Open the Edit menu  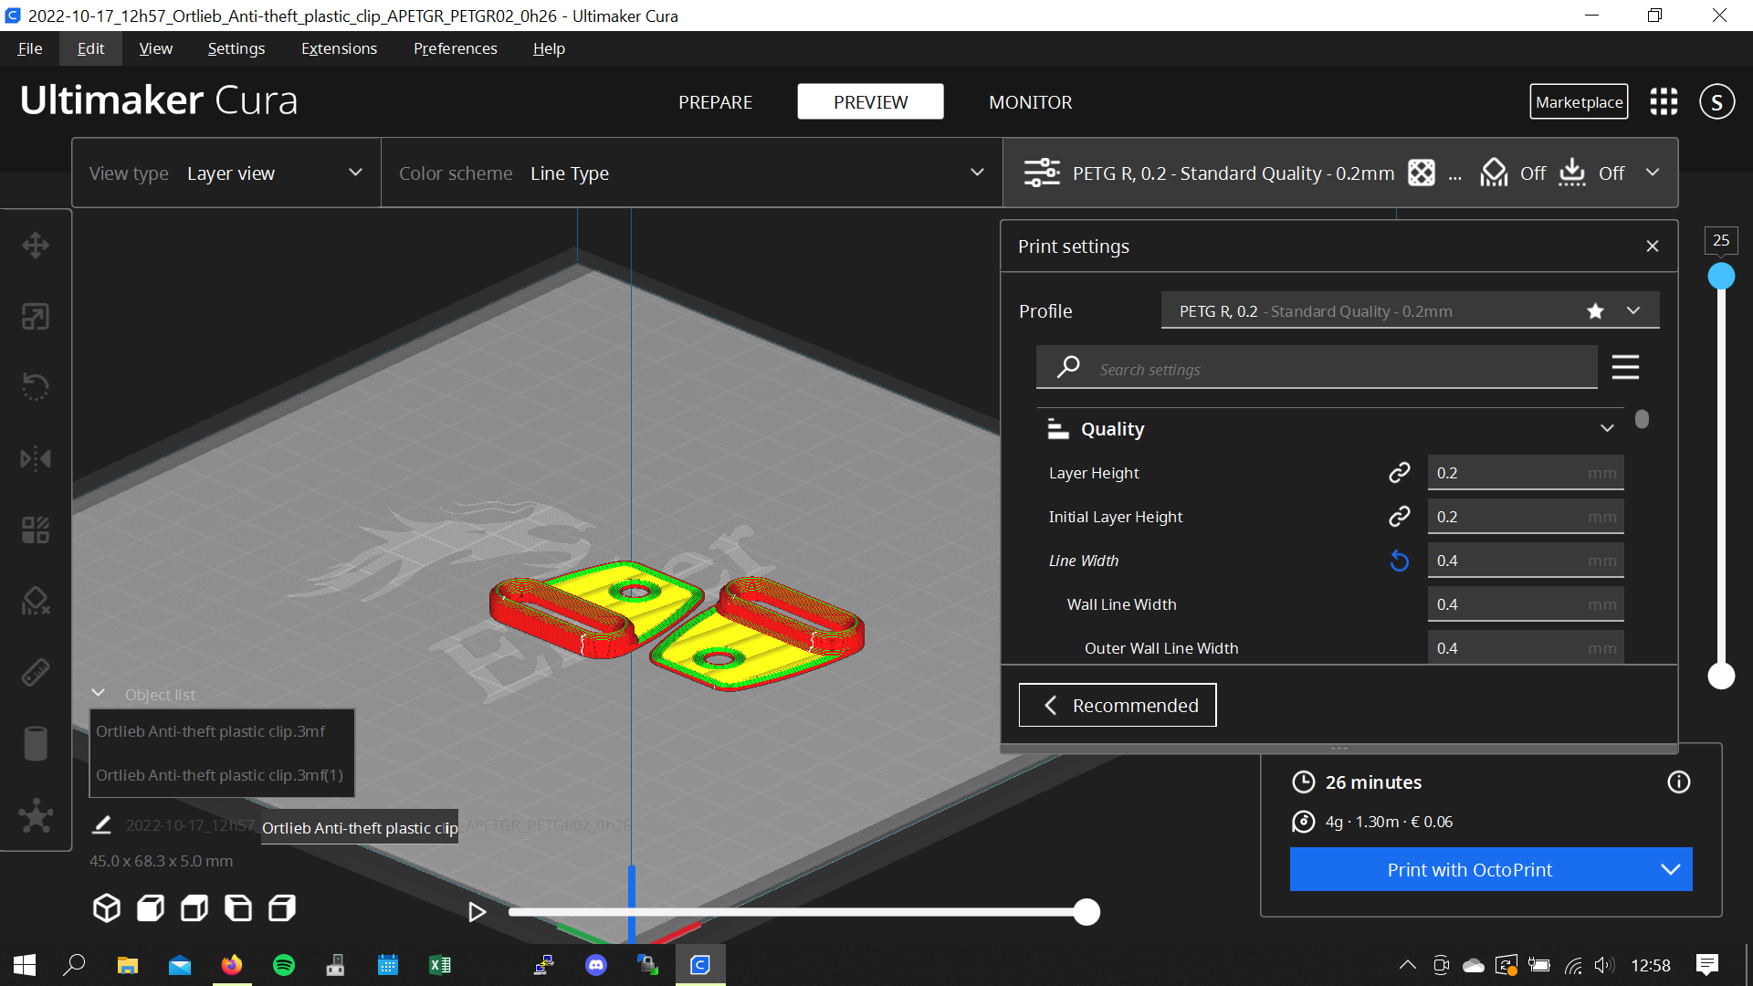click(x=90, y=48)
